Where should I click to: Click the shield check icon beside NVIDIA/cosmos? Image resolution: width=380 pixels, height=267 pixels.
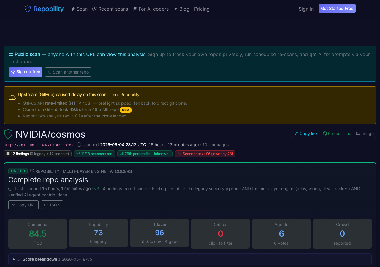tap(8, 134)
